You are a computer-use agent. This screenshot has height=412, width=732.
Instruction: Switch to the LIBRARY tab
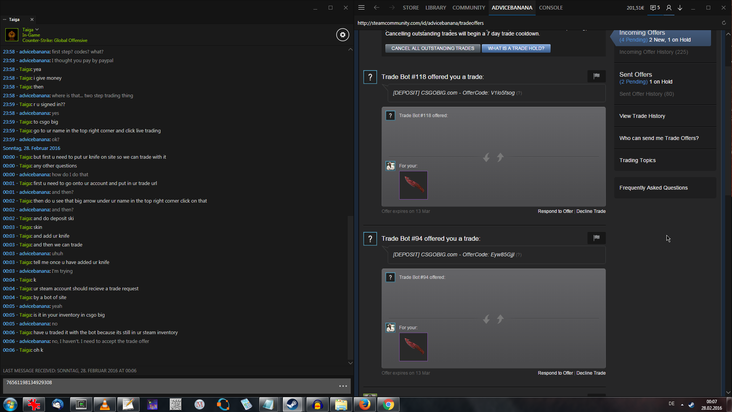435,8
